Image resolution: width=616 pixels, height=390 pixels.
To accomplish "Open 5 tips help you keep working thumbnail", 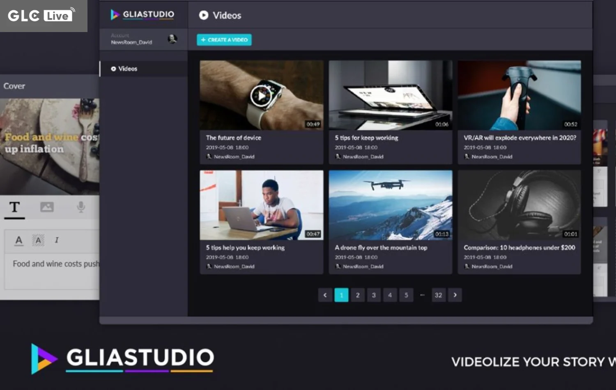I will click(262, 205).
